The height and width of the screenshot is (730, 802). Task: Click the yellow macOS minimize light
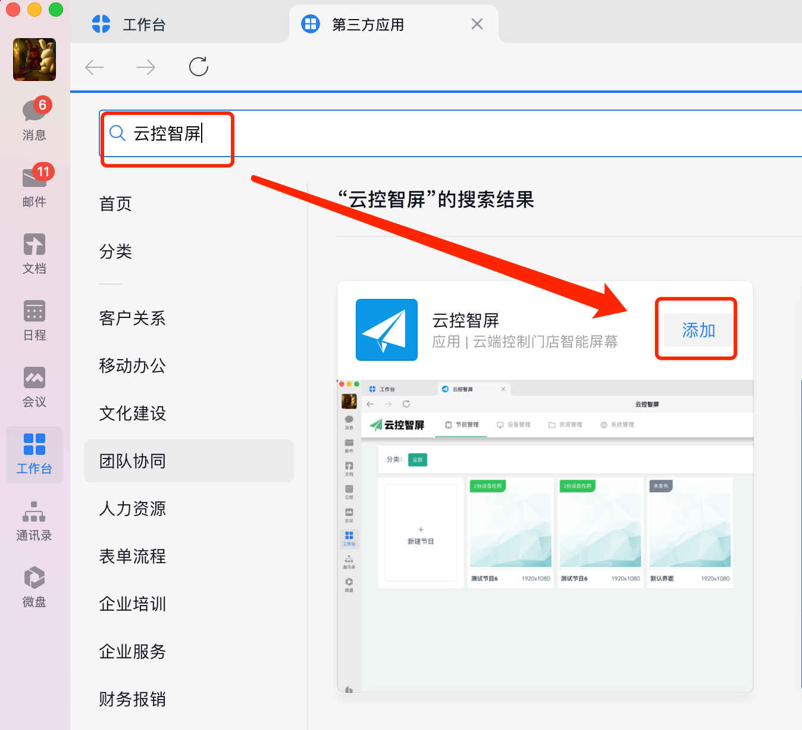click(x=35, y=10)
